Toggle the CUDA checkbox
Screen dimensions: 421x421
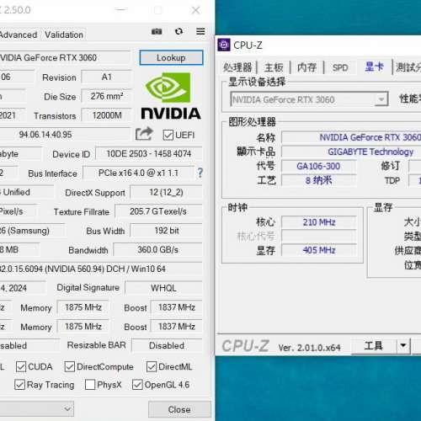point(21,367)
